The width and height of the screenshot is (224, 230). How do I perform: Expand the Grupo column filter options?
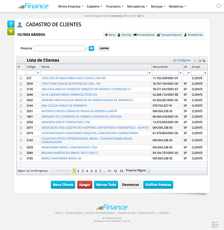coord(205,73)
